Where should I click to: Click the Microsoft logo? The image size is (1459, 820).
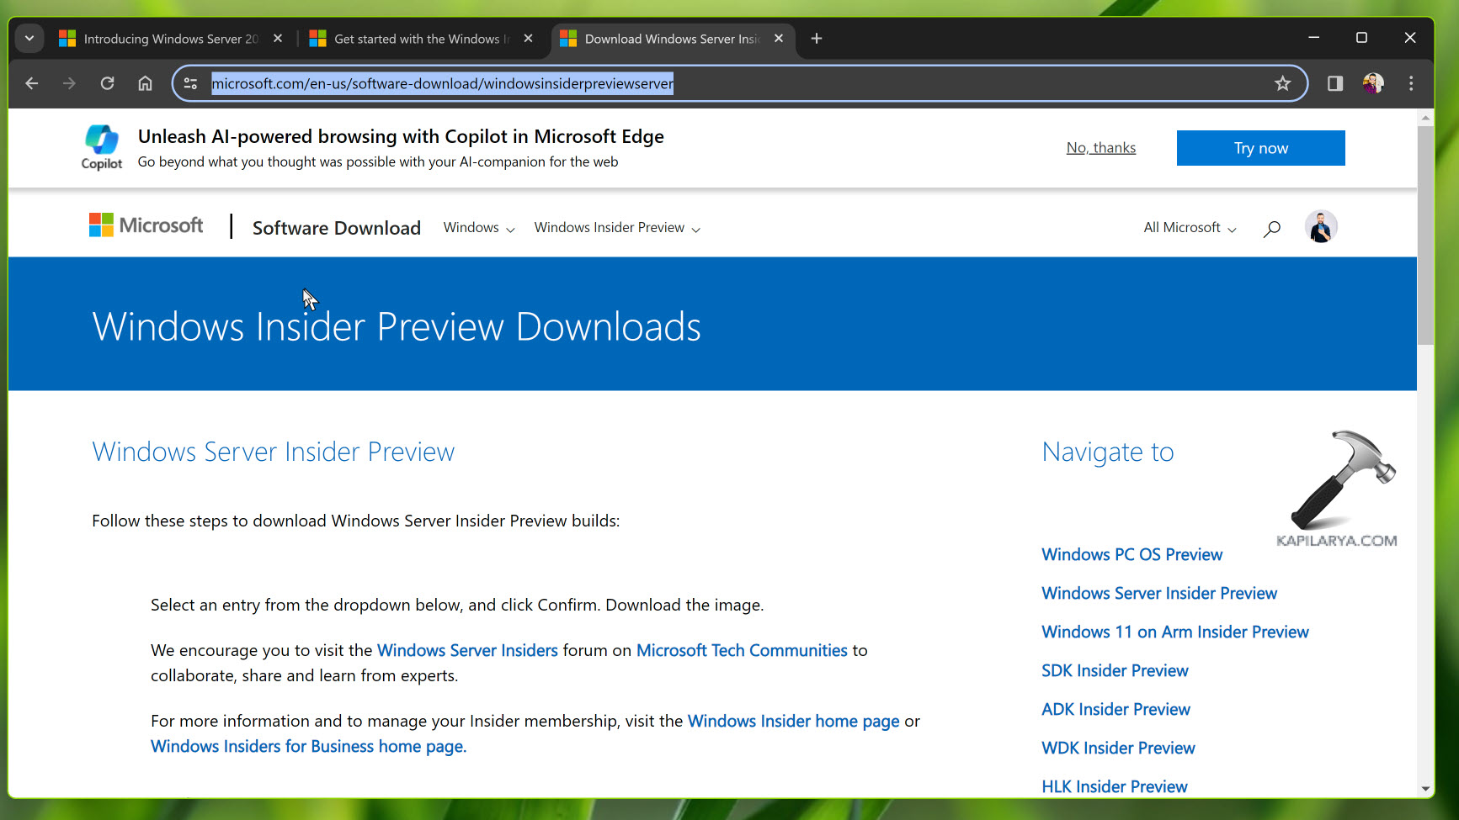(x=145, y=225)
